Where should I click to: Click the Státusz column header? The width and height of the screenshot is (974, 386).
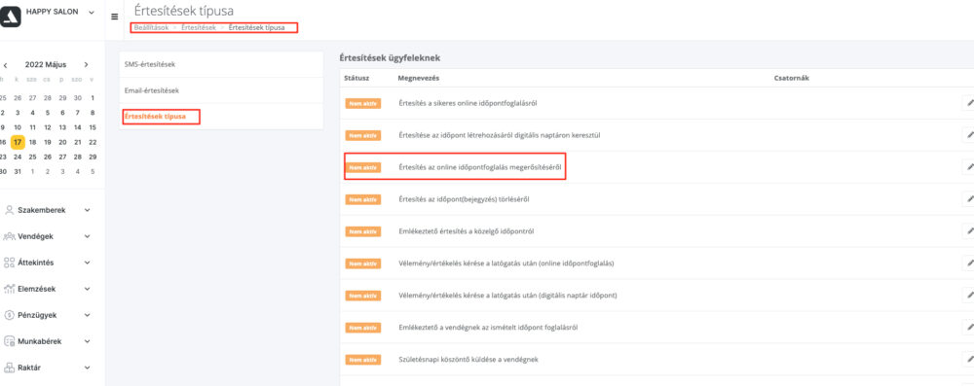[356, 78]
